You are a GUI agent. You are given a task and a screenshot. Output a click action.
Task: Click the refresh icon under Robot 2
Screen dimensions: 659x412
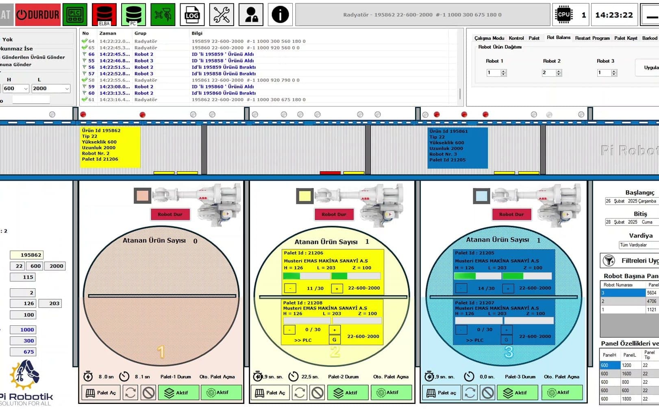coord(300,392)
